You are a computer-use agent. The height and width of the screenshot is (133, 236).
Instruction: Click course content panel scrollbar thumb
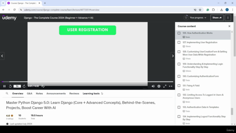(232, 112)
